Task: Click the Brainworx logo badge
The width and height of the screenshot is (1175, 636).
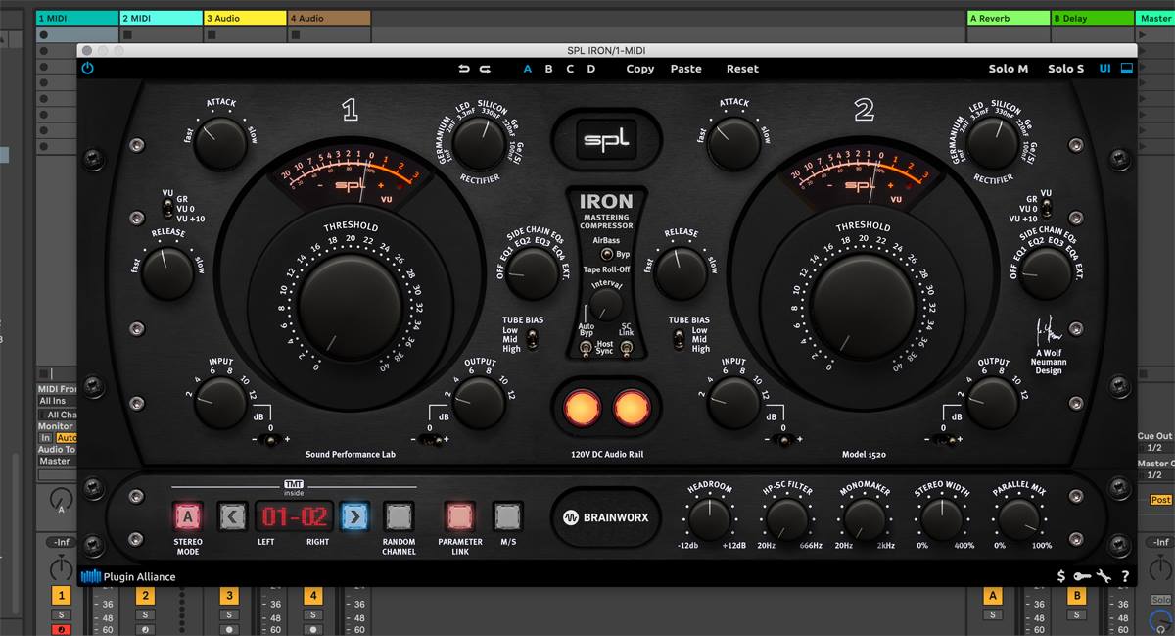Action: point(606,517)
